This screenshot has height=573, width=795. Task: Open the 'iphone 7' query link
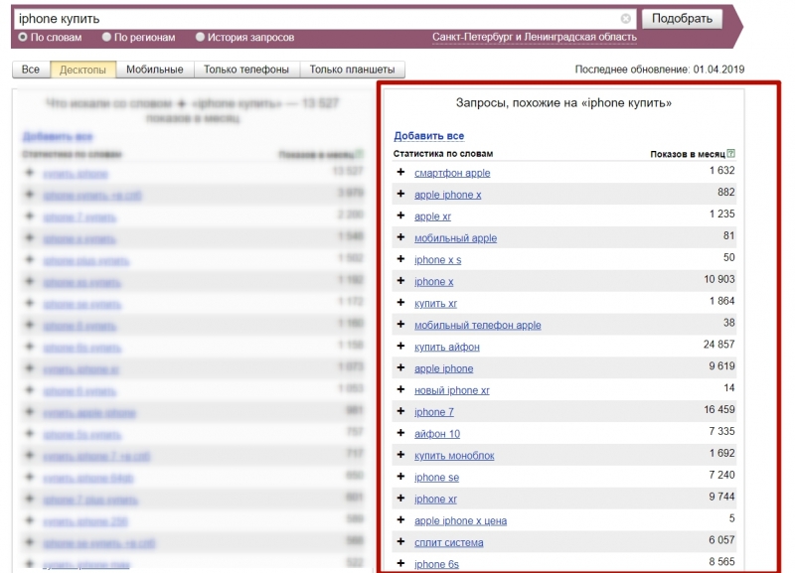pos(434,412)
